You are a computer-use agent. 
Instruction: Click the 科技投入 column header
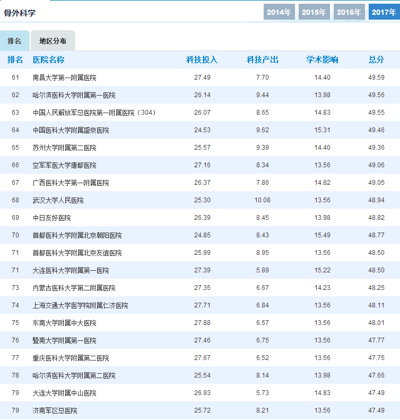click(202, 59)
